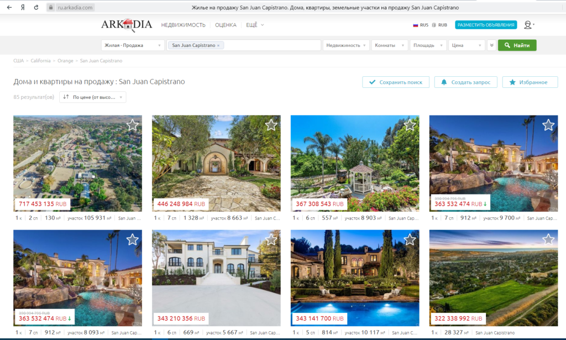Select RUS language flag selector
Viewport: 566px width, 340px height.
click(x=421, y=25)
